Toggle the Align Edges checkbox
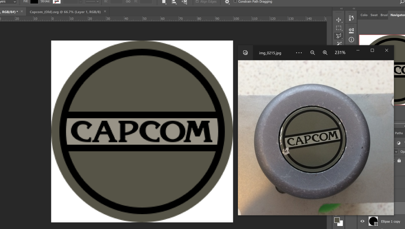The width and height of the screenshot is (405, 229). (197, 1)
